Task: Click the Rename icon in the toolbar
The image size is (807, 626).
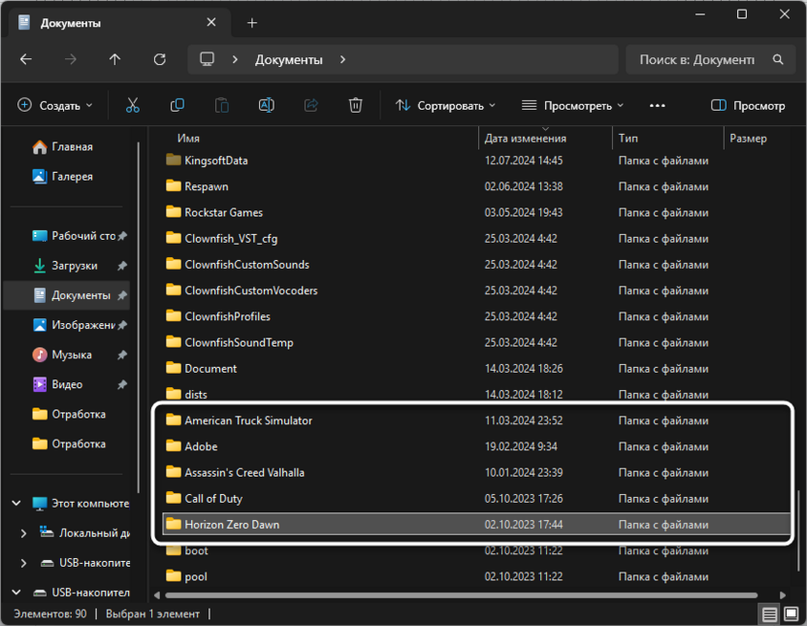Action: 266,106
